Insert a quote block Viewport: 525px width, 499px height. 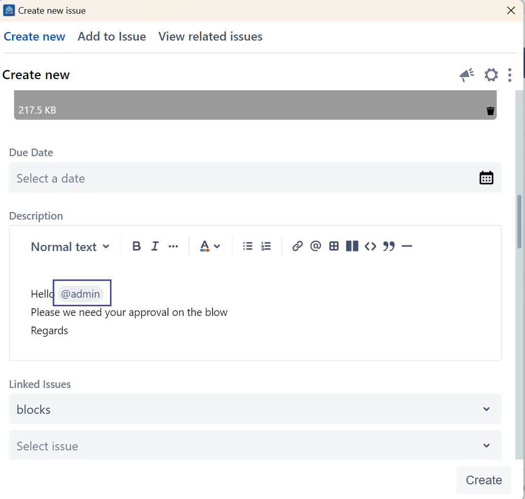(389, 246)
